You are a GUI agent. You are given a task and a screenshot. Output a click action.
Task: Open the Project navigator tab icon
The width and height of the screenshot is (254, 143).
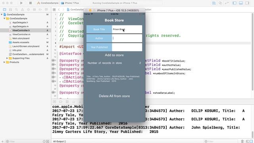click(x=4, y=10)
